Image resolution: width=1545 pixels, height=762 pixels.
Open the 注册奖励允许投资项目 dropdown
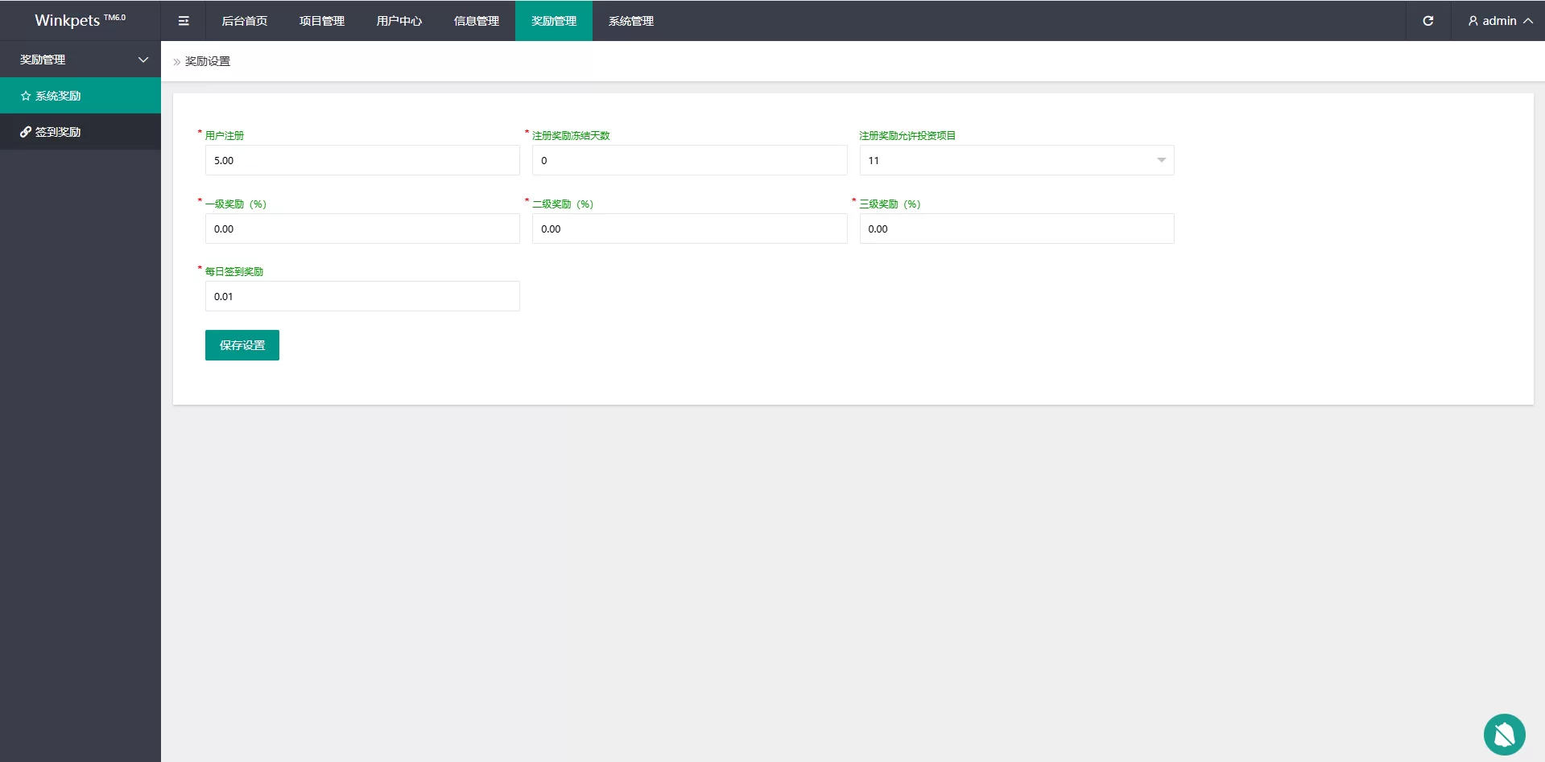1016,160
